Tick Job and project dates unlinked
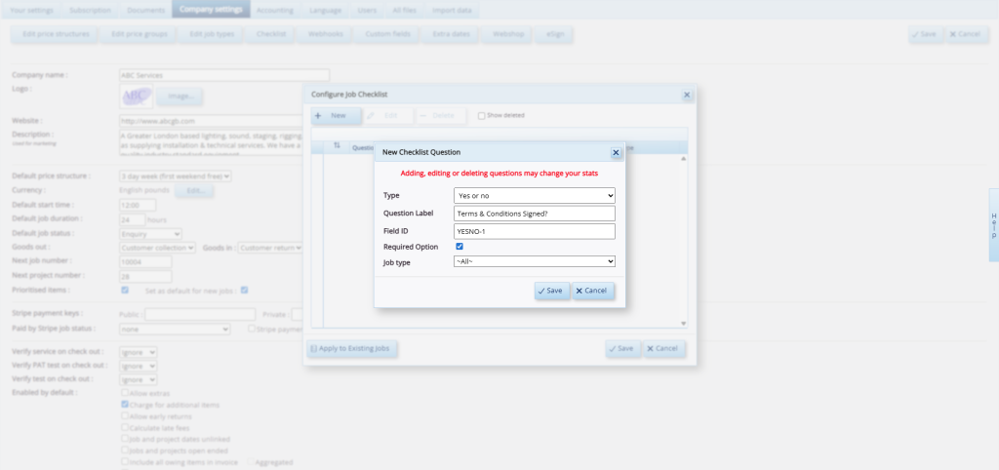 pos(125,439)
